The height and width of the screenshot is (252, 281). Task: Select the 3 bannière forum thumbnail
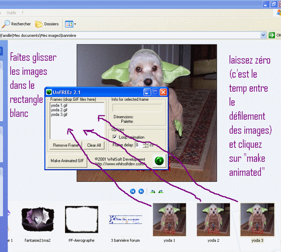click(126, 220)
